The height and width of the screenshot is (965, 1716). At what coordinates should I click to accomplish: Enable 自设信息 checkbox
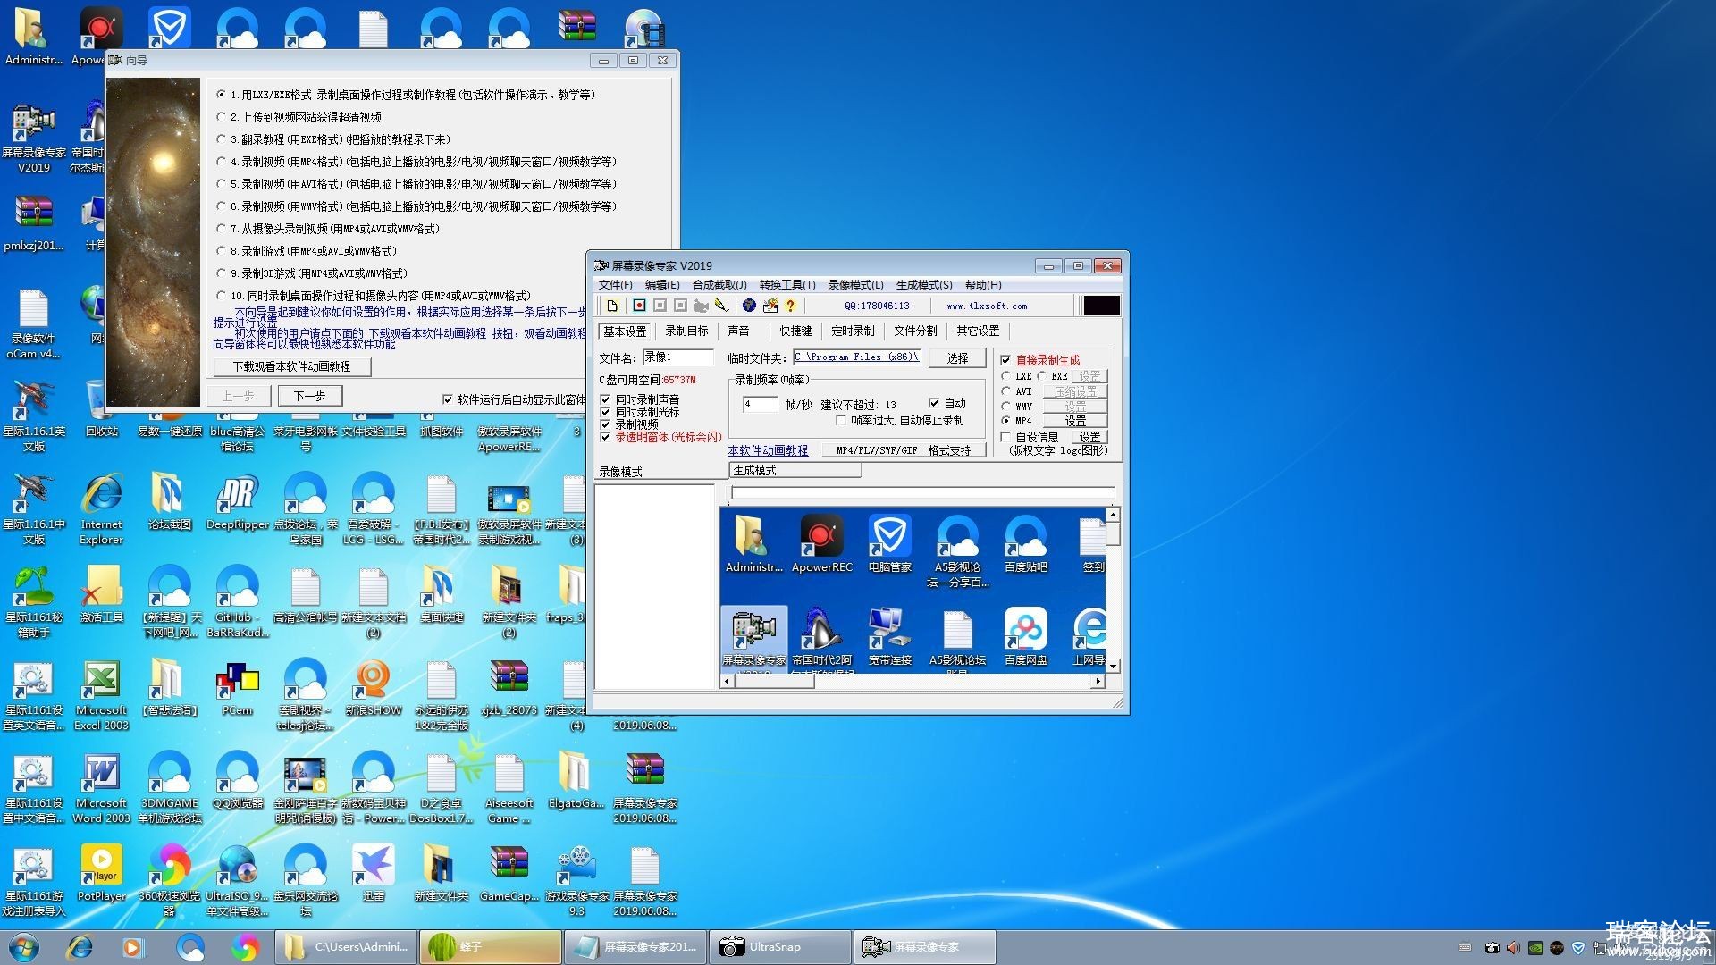1005,437
